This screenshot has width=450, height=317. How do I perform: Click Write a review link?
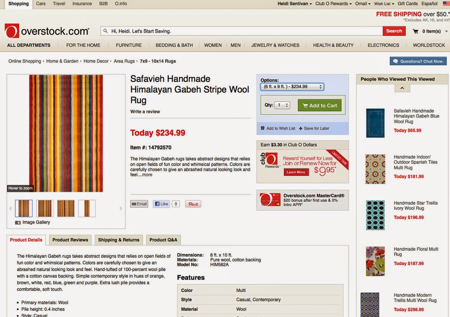pos(145,111)
